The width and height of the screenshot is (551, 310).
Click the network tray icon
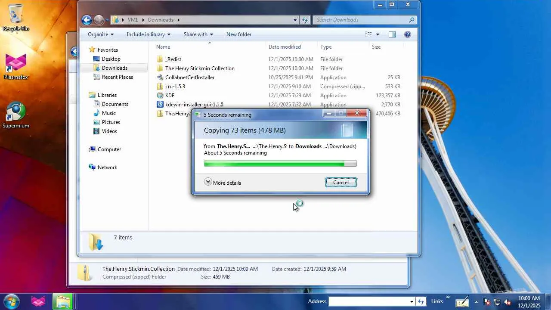[497, 302]
